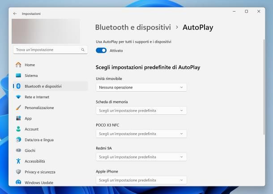Viewport: 273px width, 194px height.
Task: Click the Privacy e sicurezza shield icon
Action: (x=18, y=172)
